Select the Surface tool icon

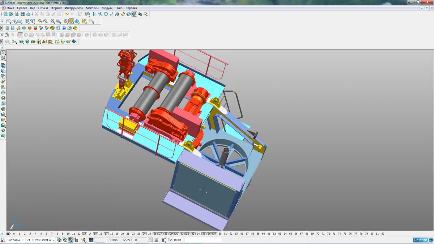point(123,14)
